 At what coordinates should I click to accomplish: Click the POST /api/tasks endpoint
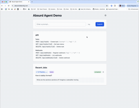click(42, 42)
